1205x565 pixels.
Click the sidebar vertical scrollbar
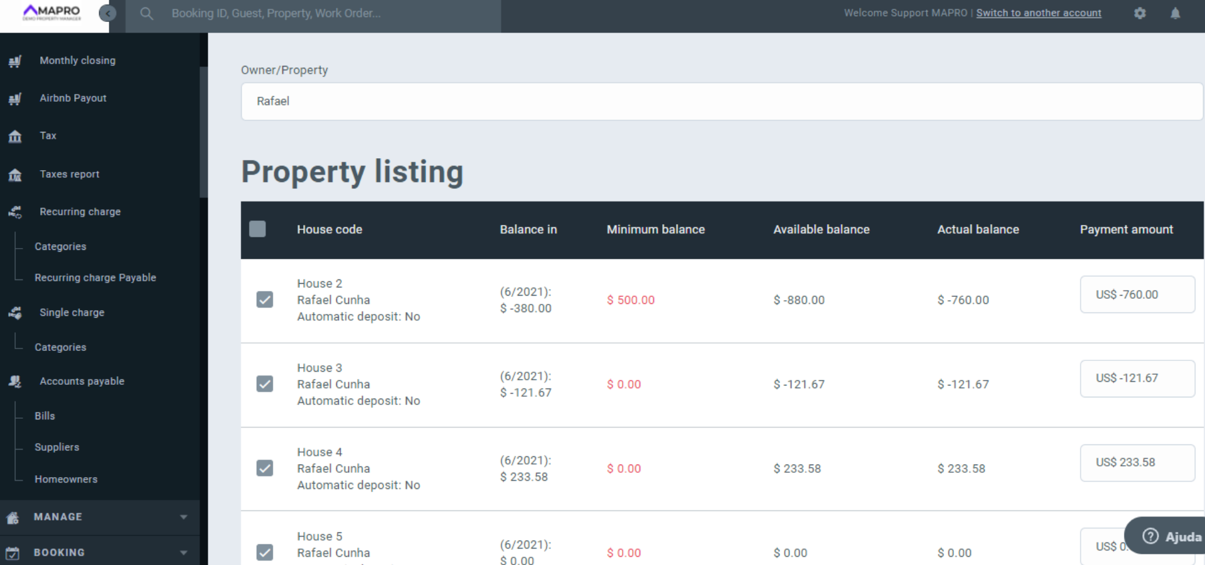tap(203, 132)
